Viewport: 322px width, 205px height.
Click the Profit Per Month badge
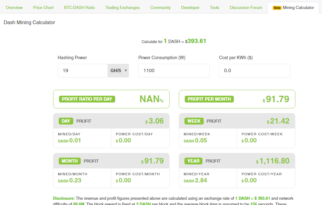click(x=209, y=99)
